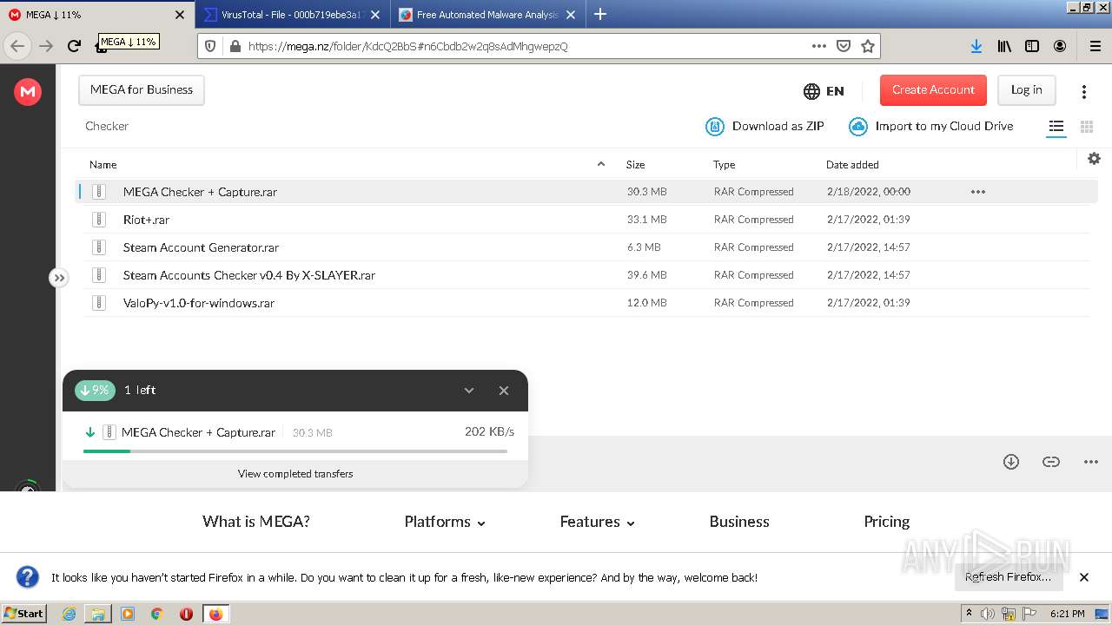Viewport: 1112px width, 625px height.
Task: Open the Firefox account icon
Action: (1060, 46)
